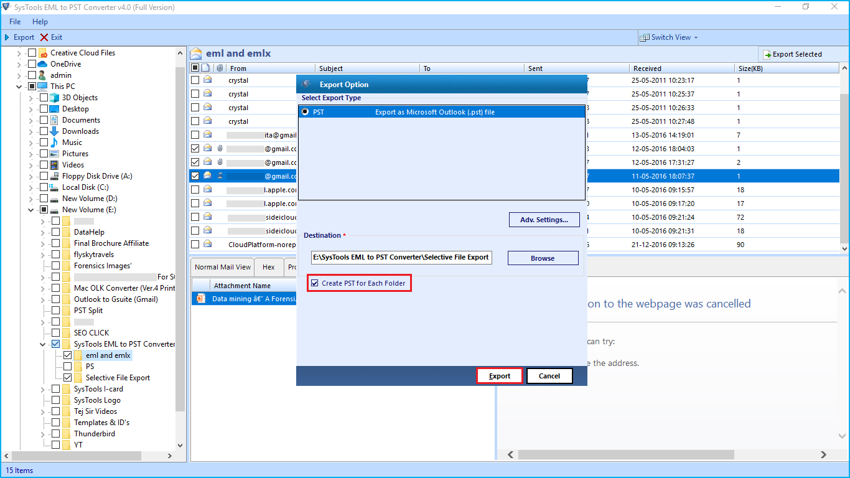
Task: Click the OneDrive cloud icon
Action: (43, 64)
